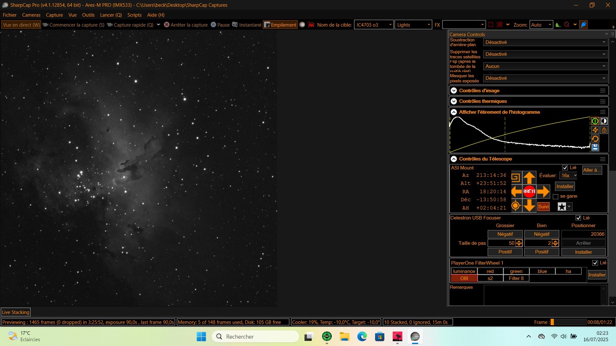Click the green histogram icon in the toolbar
The image size is (616, 346).
pyautogui.click(x=558, y=25)
